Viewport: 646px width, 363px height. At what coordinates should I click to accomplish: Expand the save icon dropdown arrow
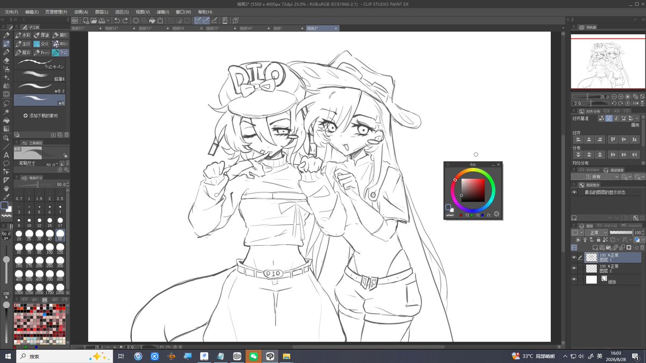109,20
